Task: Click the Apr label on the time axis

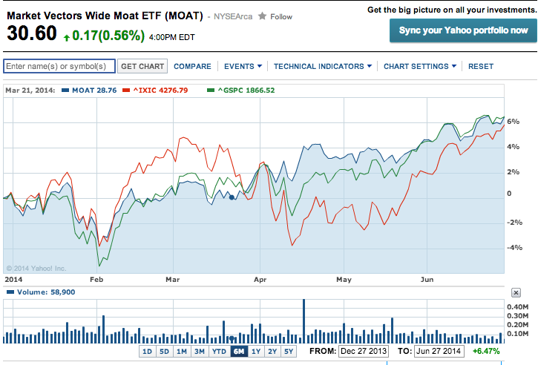Action: coord(260,280)
